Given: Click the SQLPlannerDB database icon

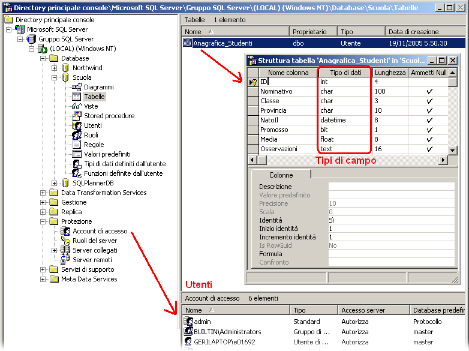Looking at the screenshot, I should tap(65, 183).
